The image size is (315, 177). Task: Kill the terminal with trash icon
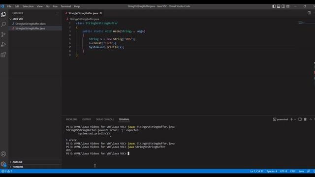[305, 119]
